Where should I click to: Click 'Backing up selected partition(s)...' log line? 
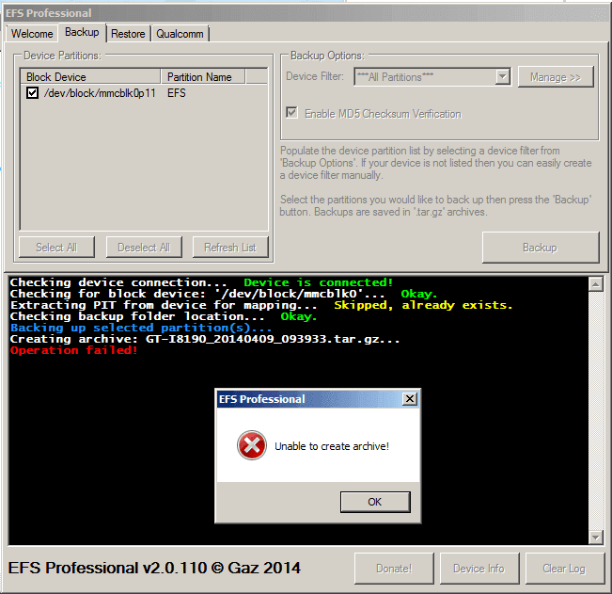141,328
